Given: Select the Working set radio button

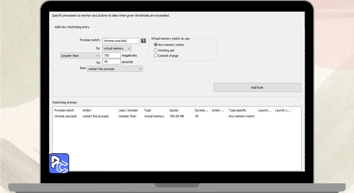Looking at the screenshot, I should tap(156, 50).
